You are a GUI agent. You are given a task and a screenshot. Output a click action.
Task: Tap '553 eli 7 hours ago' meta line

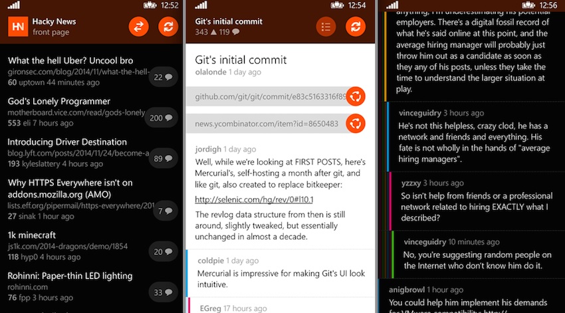(41, 123)
